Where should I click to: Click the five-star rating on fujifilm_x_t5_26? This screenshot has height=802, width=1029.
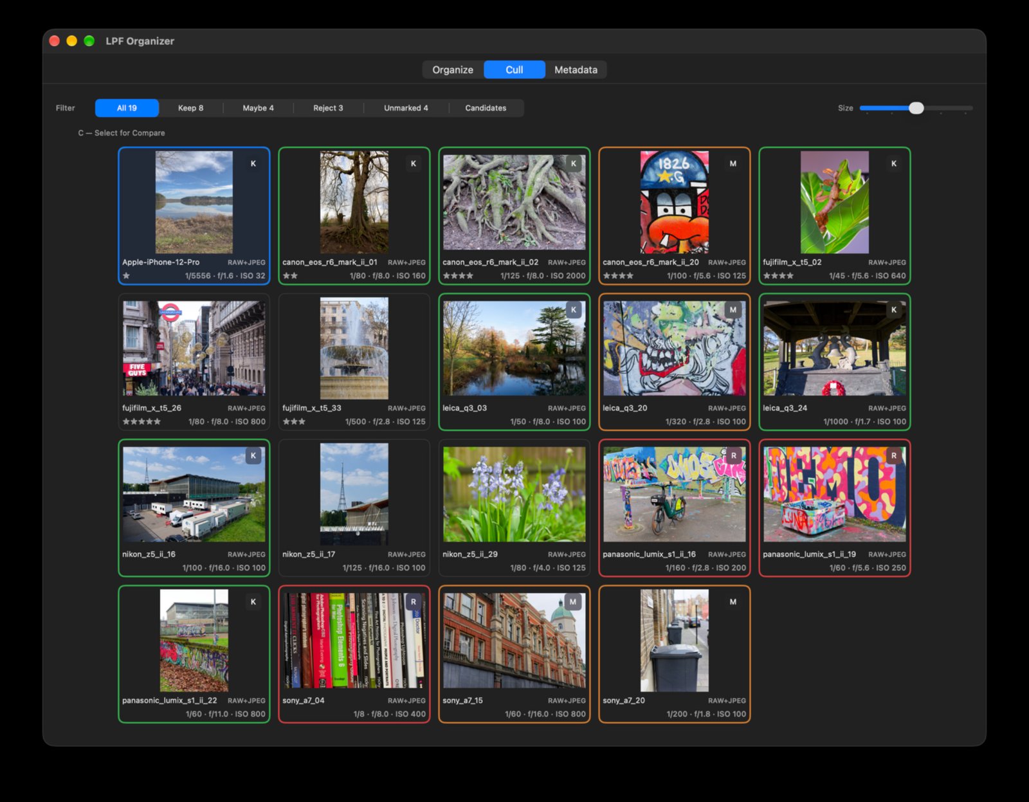point(141,422)
